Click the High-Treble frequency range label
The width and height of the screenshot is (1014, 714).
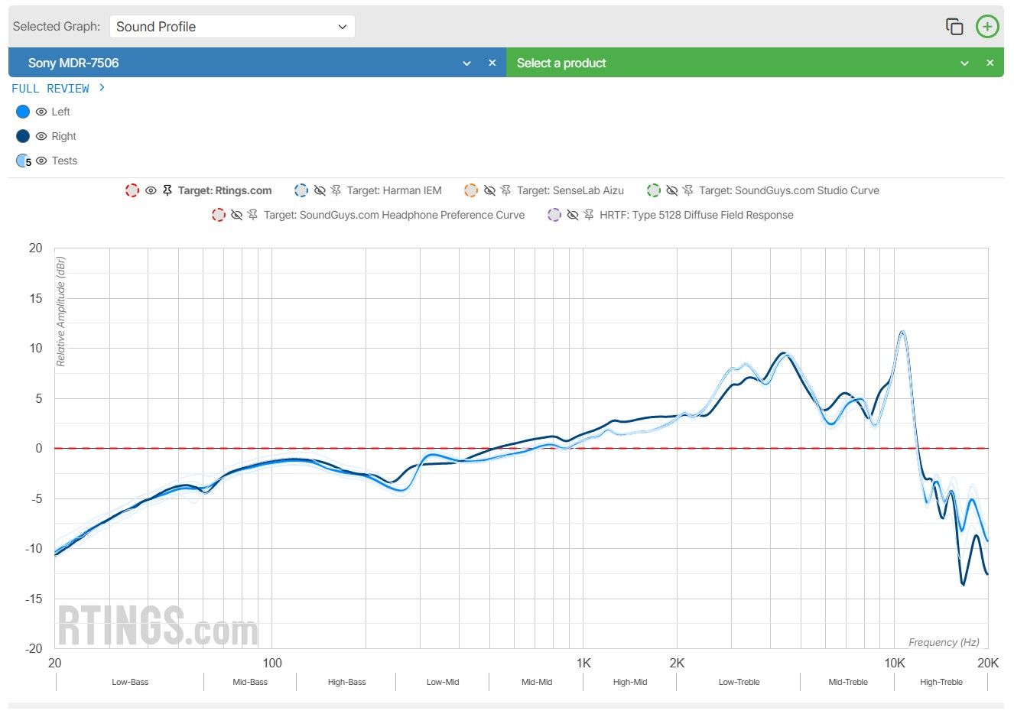[x=941, y=682]
